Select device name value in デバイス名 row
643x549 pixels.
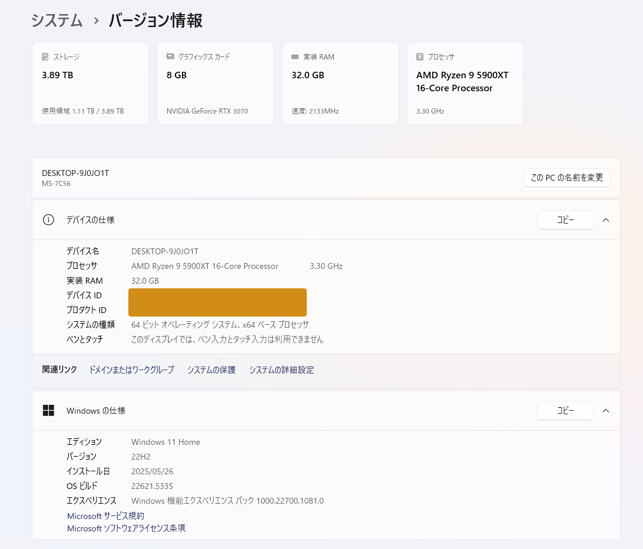click(x=165, y=251)
